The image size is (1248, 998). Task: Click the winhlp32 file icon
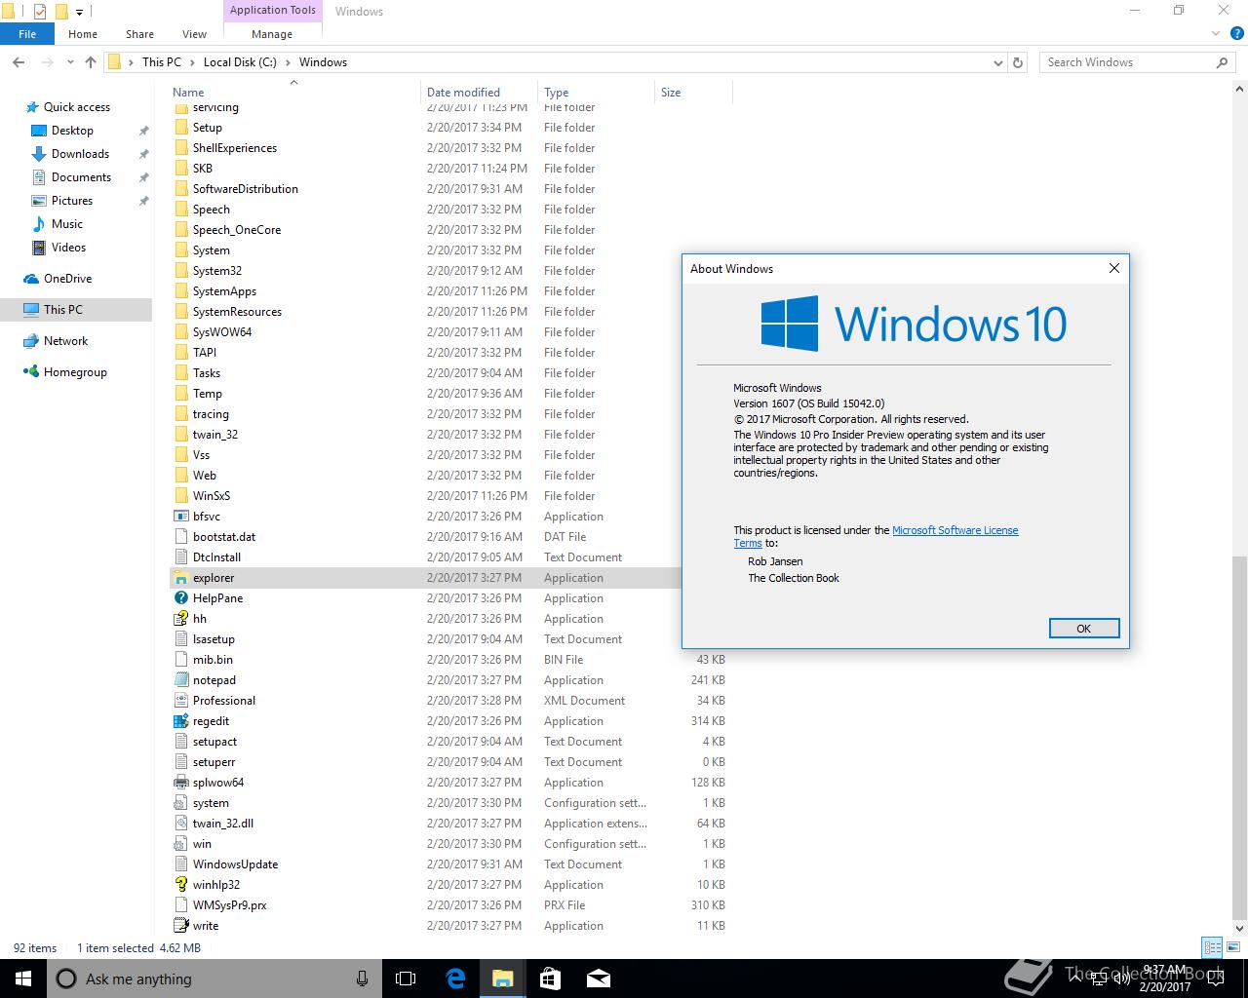(180, 885)
